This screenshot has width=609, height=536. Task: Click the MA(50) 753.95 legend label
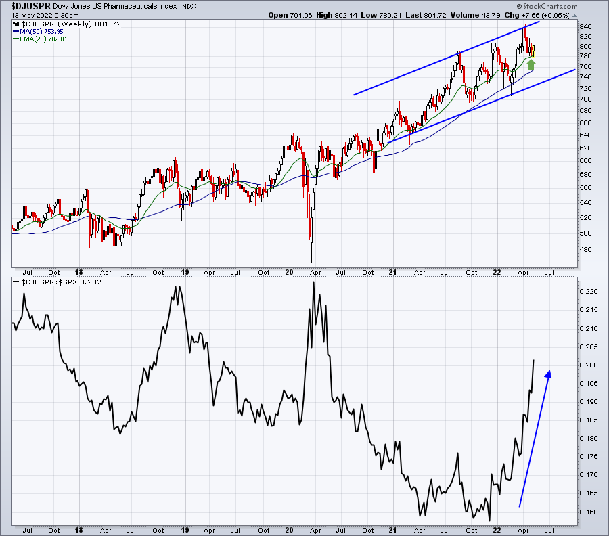[41, 31]
